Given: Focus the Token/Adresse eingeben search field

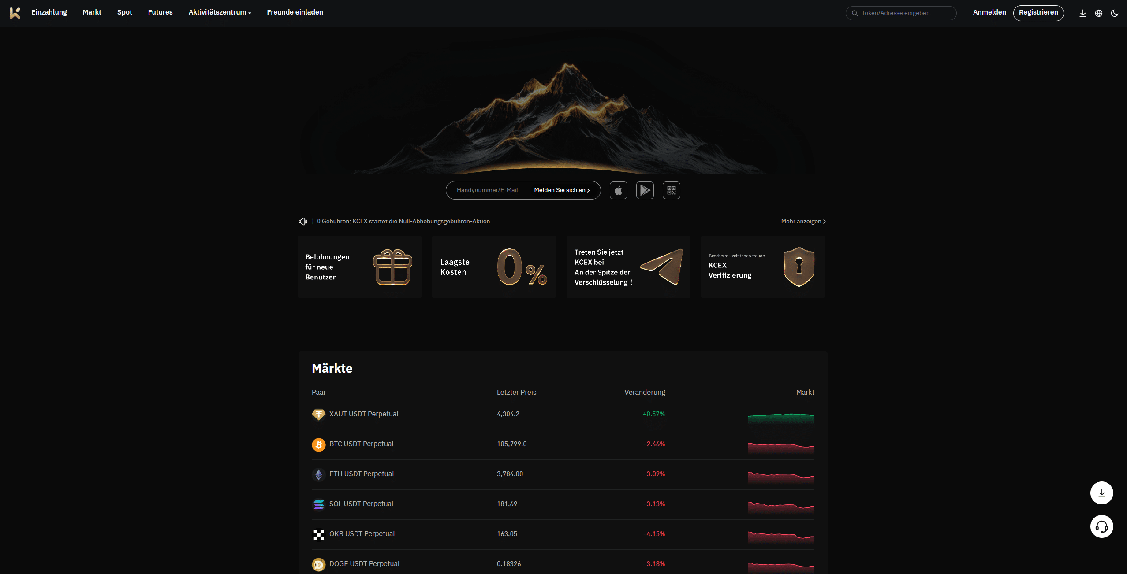Looking at the screenshot, I should tap(901, 13).
